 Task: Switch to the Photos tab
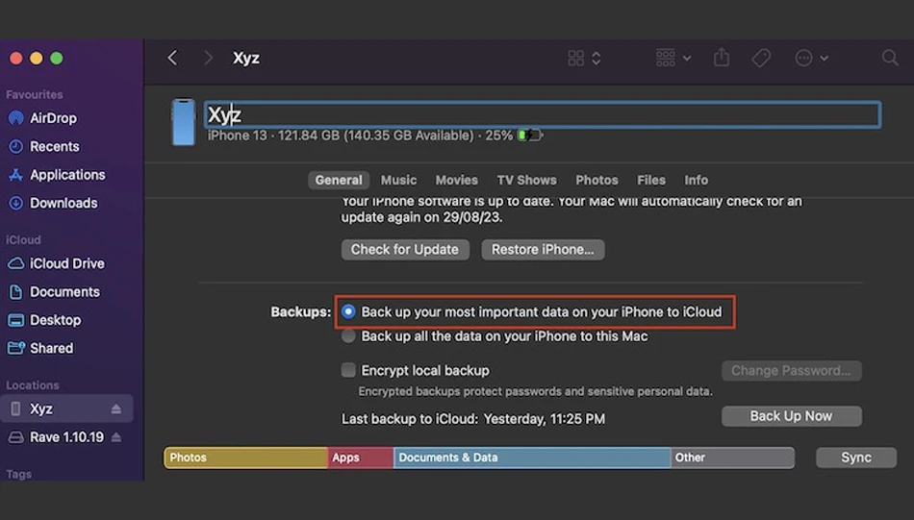click(597, 180)
